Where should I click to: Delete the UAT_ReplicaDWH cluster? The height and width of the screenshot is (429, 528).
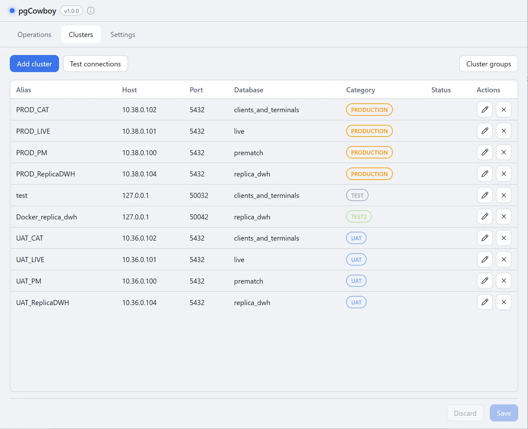504,302
